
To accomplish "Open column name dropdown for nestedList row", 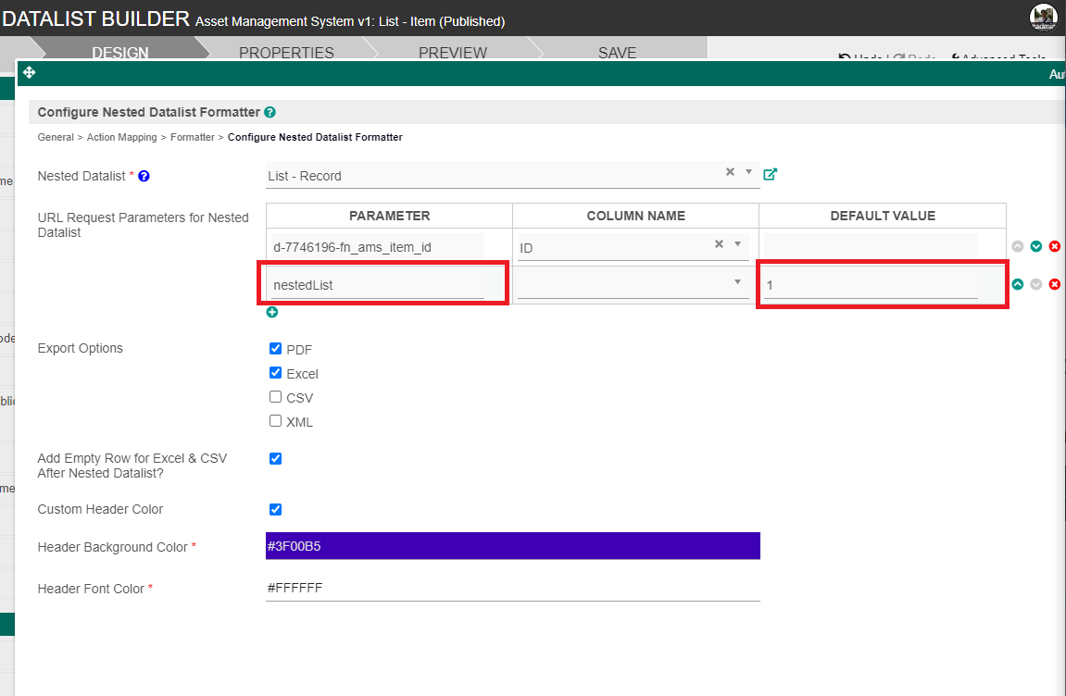I will 737,282.
